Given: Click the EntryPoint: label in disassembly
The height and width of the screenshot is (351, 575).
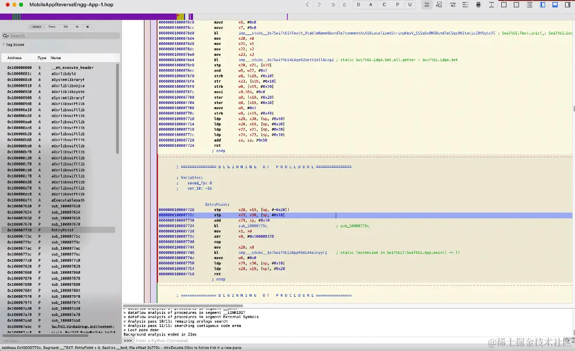Looking at the screenshot, I should [217, 204].
